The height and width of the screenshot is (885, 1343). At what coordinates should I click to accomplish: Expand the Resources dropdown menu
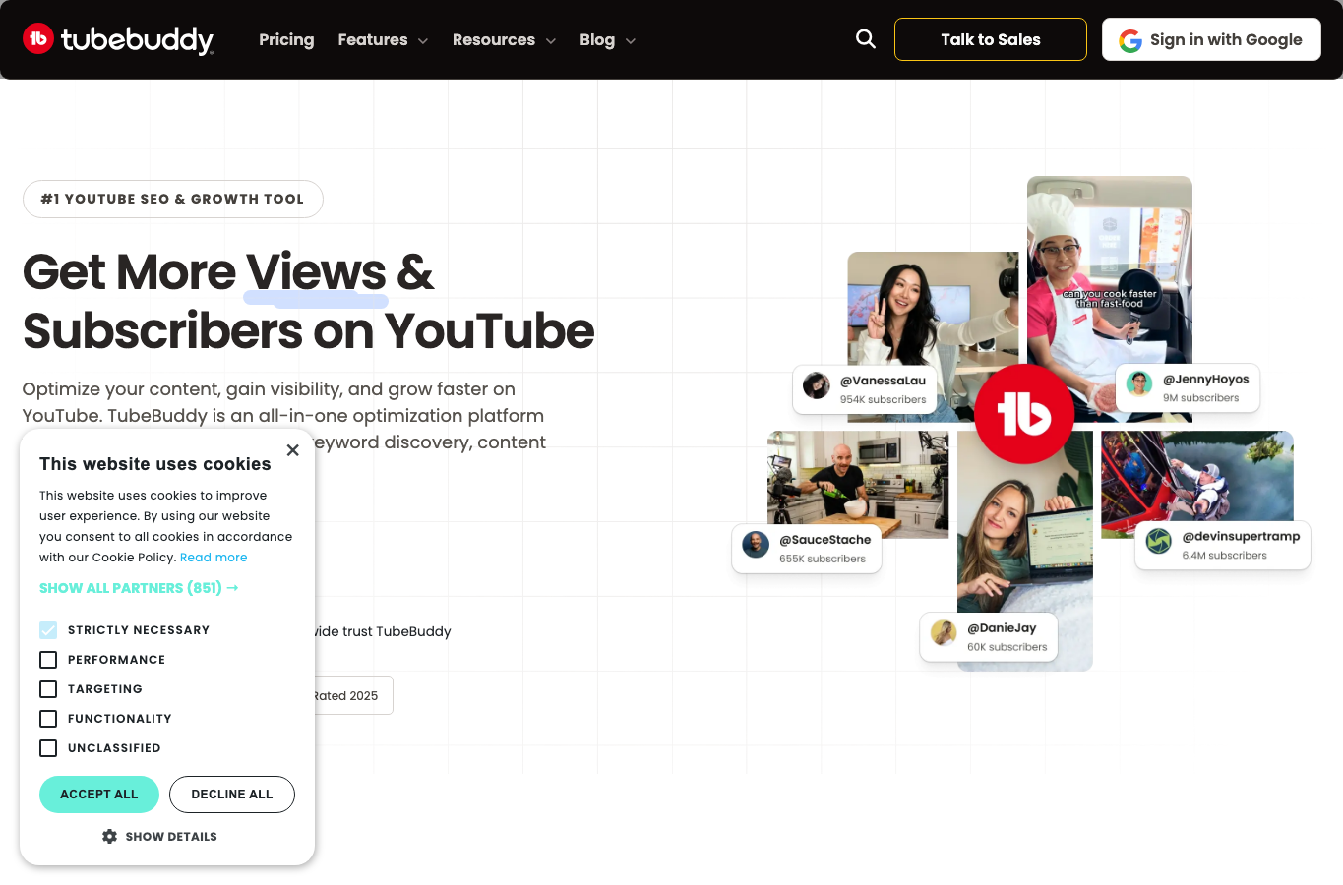point(504,39)
